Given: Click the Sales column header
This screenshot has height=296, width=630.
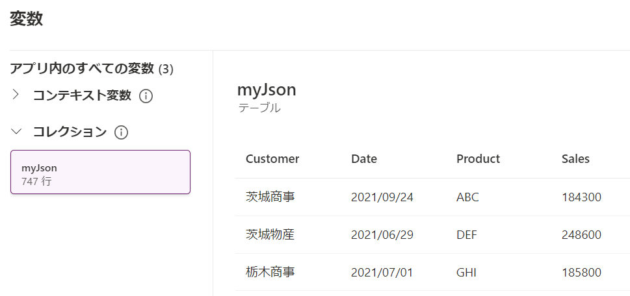Looking at the screenshot, I should point(575,158).
